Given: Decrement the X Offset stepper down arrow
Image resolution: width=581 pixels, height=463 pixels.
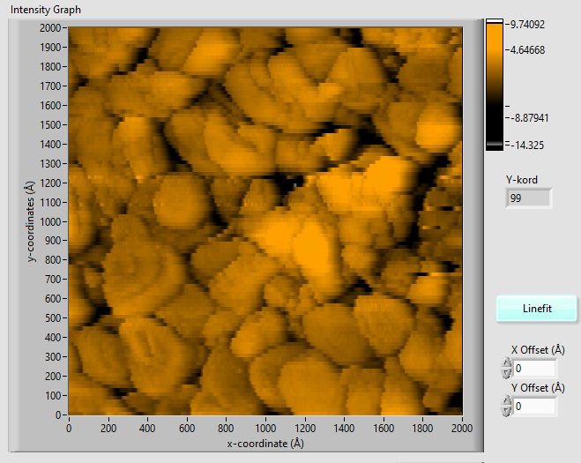Looking at the screenshot, I should [x=506, y=373].
